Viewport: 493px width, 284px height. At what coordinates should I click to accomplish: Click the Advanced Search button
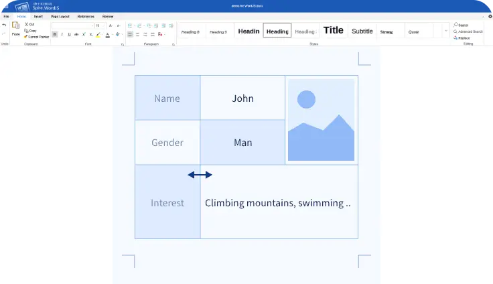[468, 31]
